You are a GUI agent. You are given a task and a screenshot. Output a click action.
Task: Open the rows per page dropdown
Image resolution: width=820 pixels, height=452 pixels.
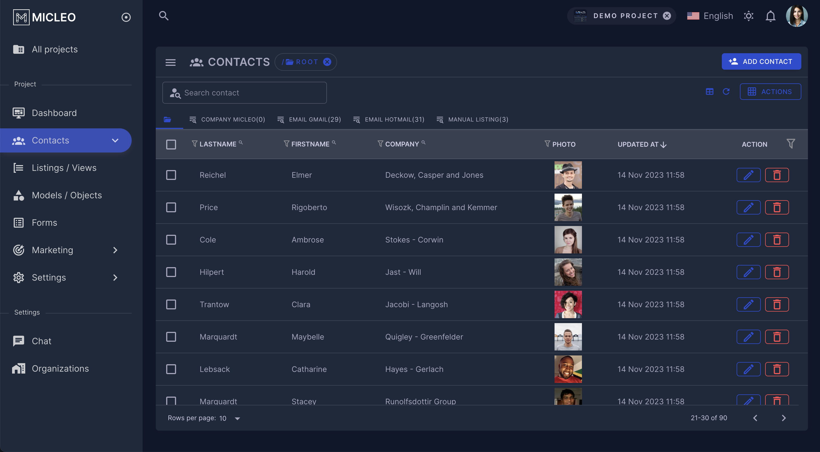pyautogui.click(x=230, y=418)
